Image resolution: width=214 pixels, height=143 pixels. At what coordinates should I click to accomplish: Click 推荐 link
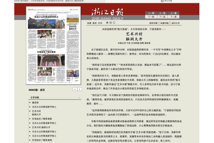[95, 23]
